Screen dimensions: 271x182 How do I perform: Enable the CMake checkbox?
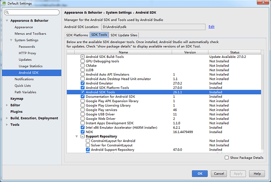[82, 66]
